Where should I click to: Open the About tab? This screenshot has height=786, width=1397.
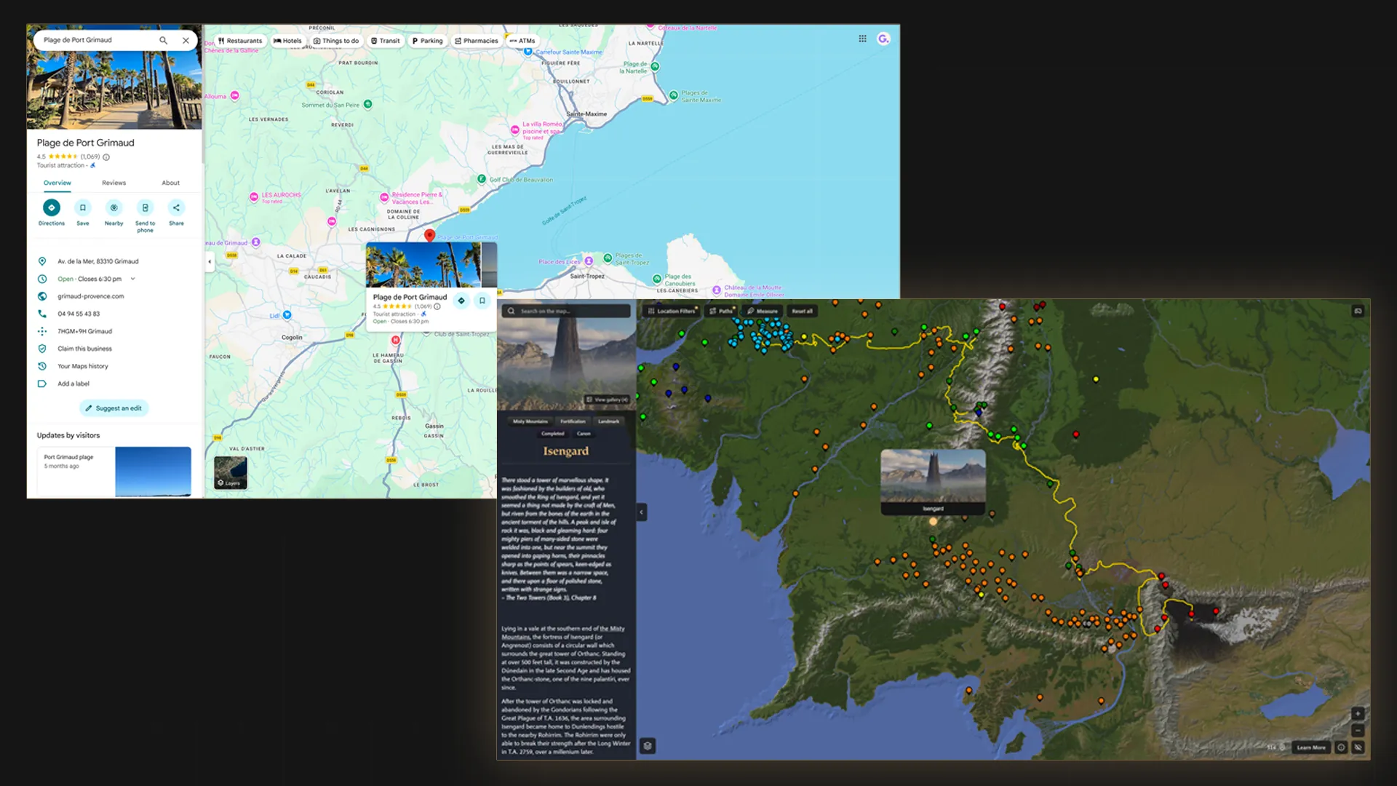[x=170, y=183]
